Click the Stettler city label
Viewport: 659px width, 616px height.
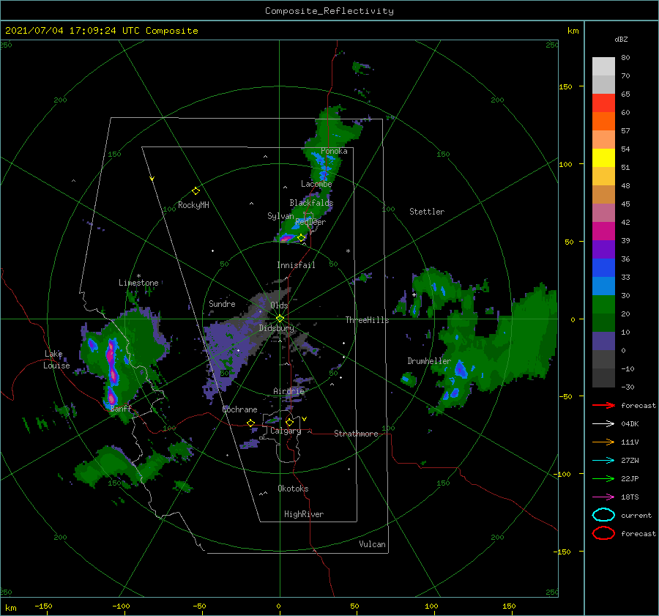click(427, 212)
